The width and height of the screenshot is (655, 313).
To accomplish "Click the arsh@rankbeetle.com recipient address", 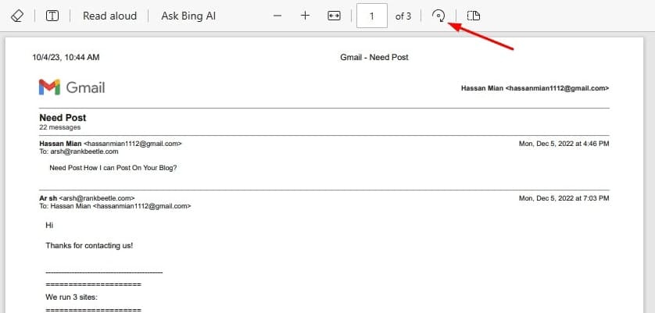I will pyautogui.click(x=83, y=151).
